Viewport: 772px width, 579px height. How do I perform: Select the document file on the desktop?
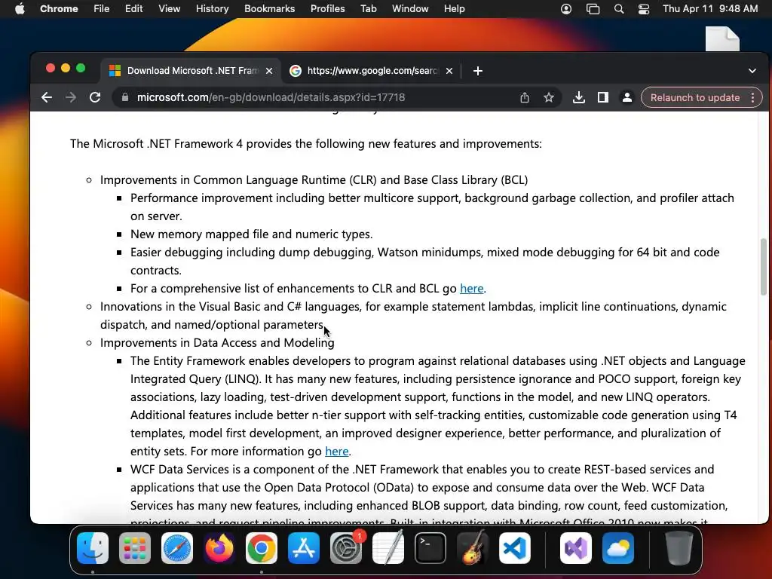click(722, 39)
